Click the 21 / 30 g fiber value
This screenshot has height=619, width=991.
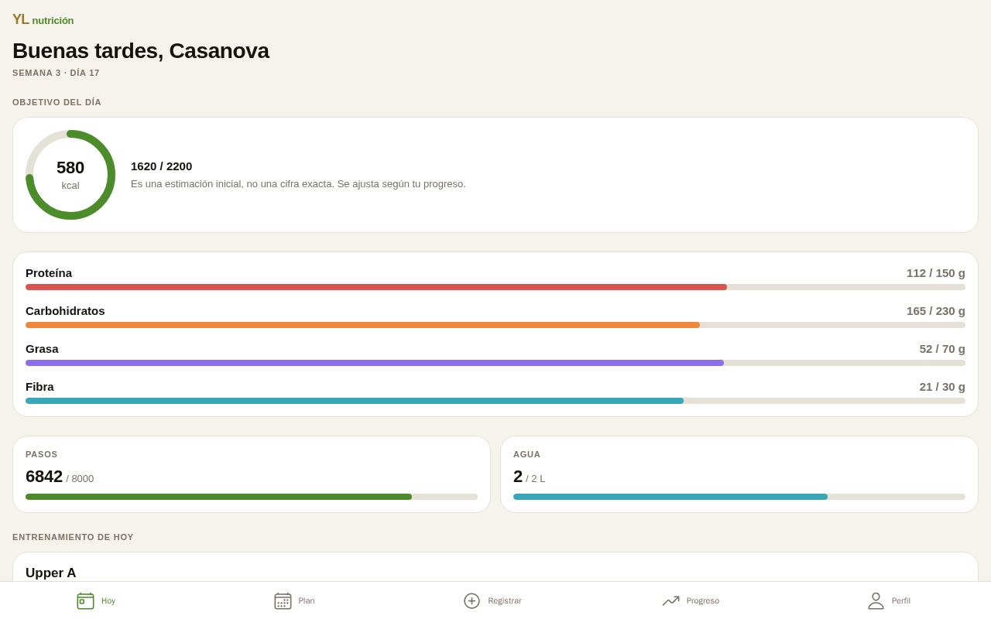(x=942, y=387)
